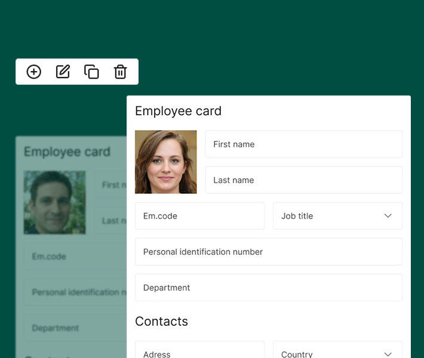The height and width of the screenshot is (358, 424).
Task: Click the trash delete icon in toolbar
Action: [x=120, y=72]
